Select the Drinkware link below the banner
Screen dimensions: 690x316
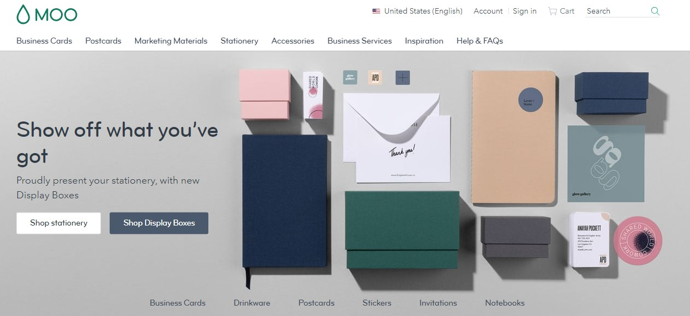click(x=252, y=303)
